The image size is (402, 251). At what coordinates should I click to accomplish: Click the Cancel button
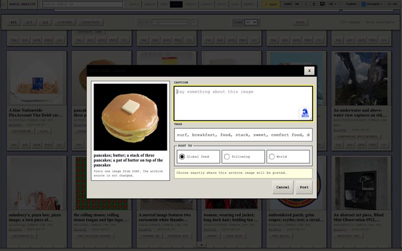coord(282,188)
